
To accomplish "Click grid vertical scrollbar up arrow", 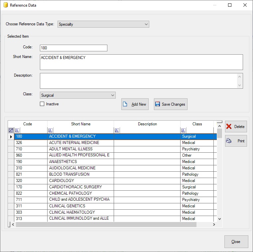I will (x=219, y=126).
